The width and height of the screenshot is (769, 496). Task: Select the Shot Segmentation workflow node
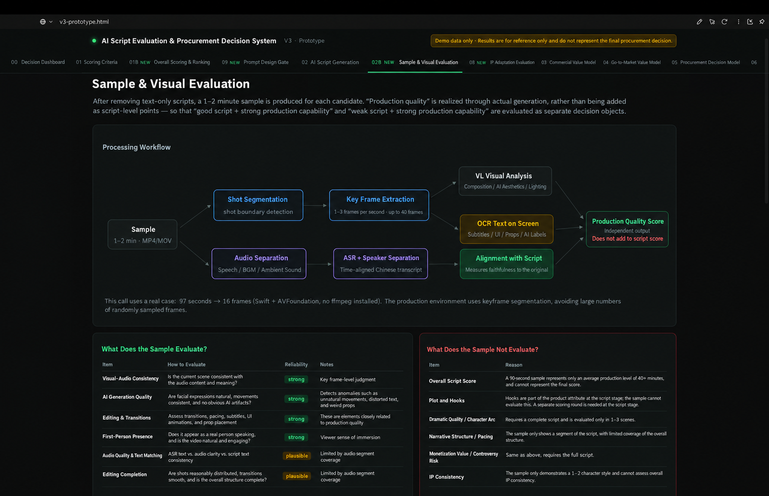(x=258, y=205)
